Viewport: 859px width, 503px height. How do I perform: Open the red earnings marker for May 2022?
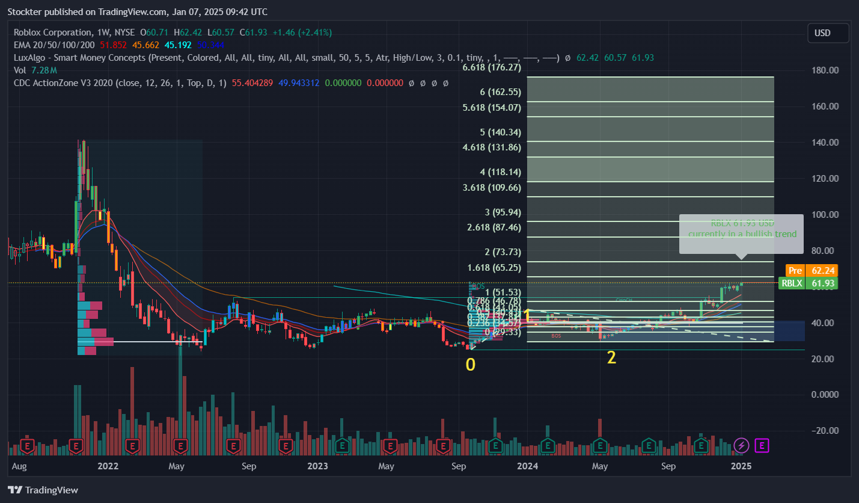(x=180, y=446)
